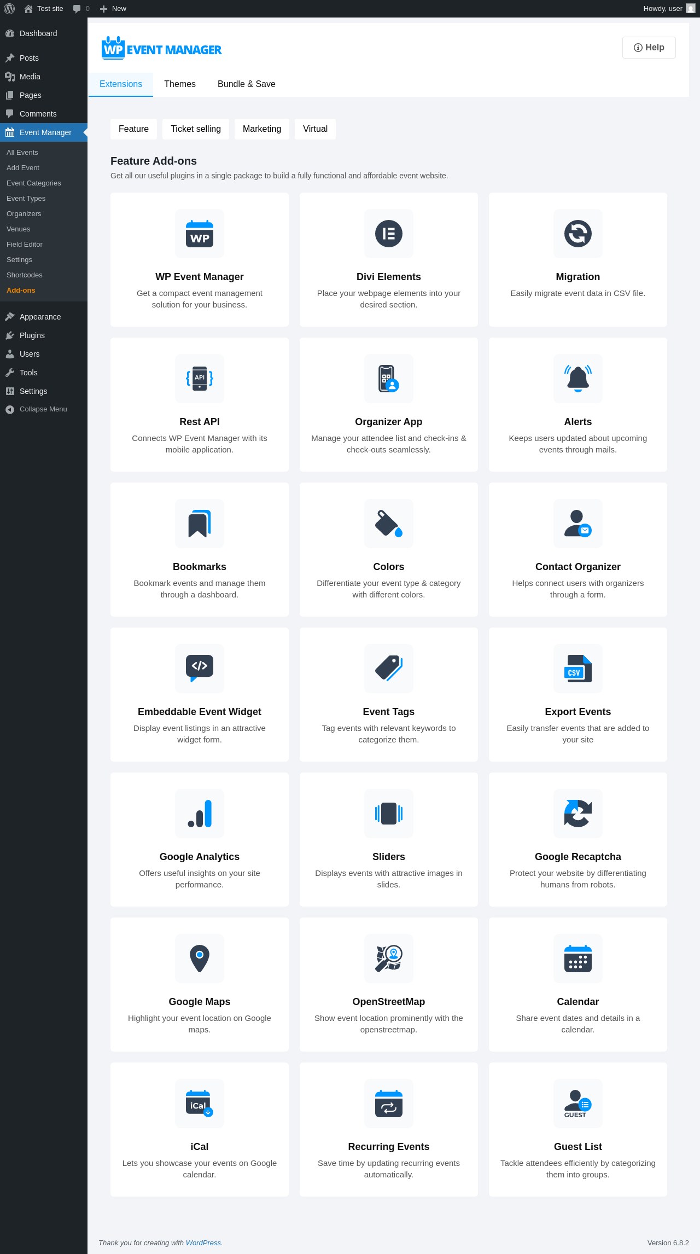The height and width of the screenshot is (1254, 700).
Task: Open Pages in the sidebar
Action: pos(44,95)
